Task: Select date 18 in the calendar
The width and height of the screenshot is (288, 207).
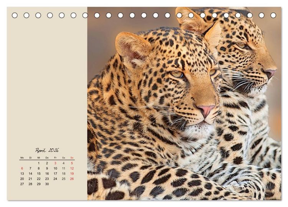Action: [x=63, y=174]
